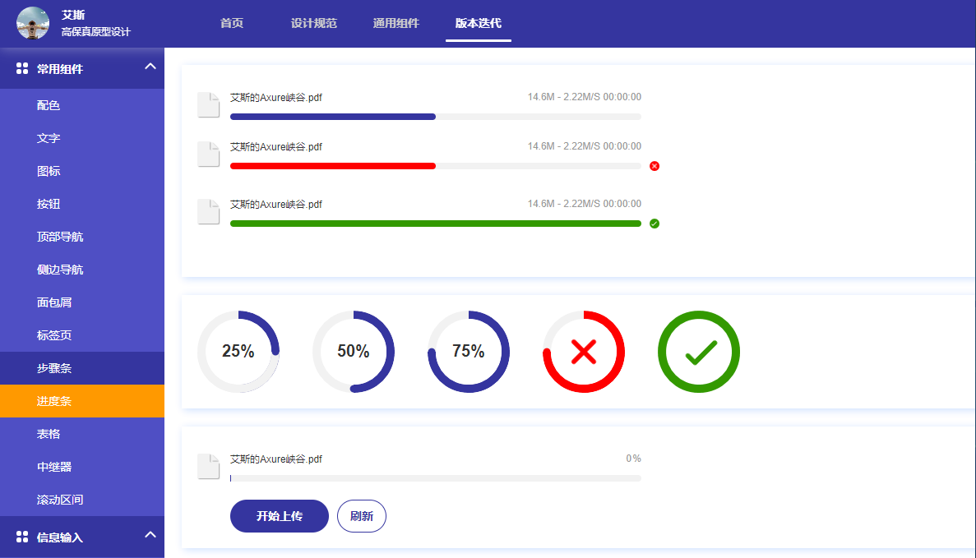Click the 75% circular progress ring
Image resolution: width=976 pixels, height=558 pixels.
469,352
